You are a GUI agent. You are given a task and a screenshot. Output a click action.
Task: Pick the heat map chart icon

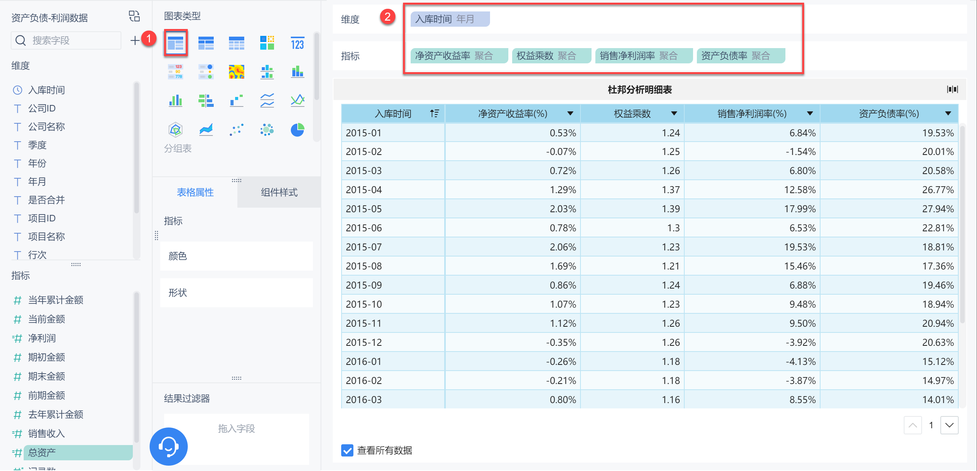(x=237, y=72)
